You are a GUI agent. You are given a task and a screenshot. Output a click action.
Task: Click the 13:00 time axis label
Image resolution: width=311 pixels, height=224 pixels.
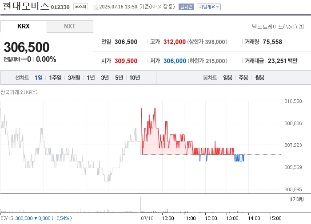pyautogui.click(x=232, y=218)
